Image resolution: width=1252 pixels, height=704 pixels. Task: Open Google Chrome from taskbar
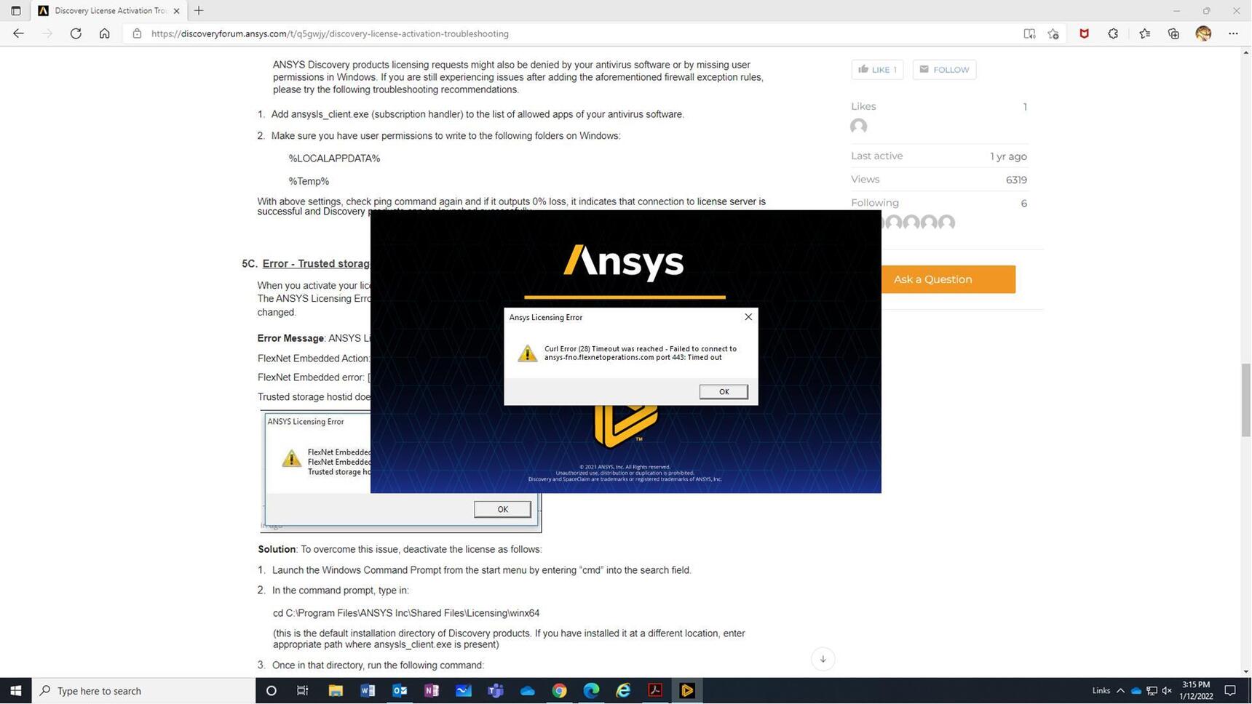(x=560, y=691)
